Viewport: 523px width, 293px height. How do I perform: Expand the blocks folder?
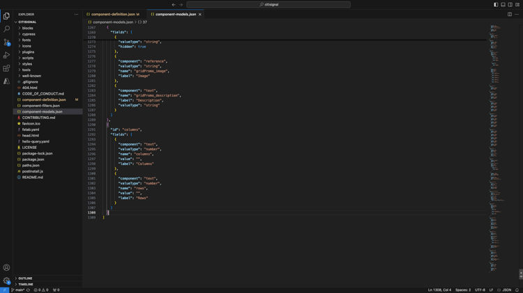[27, 28]
